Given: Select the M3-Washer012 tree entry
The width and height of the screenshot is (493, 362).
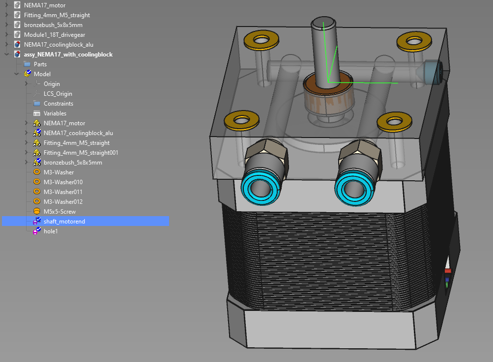Looking at the screenshot, I should point(63,202).
